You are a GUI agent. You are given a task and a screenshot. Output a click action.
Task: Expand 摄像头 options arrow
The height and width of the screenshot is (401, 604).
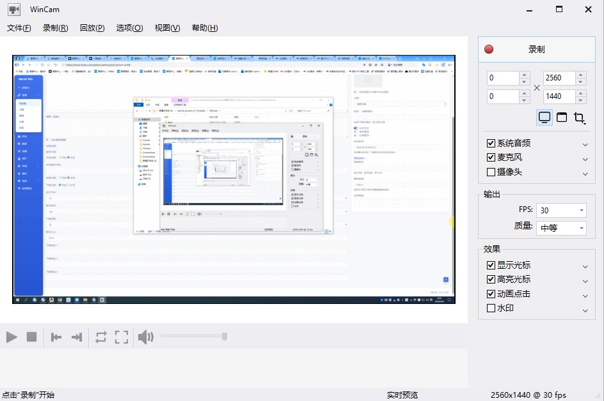pos(585,174)
